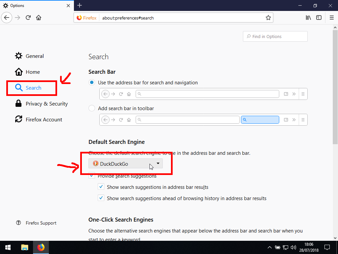The width and height of the screenshot is (338, 254).
Task: Open the Windows Start menu
Action: (x=8, y=247)
